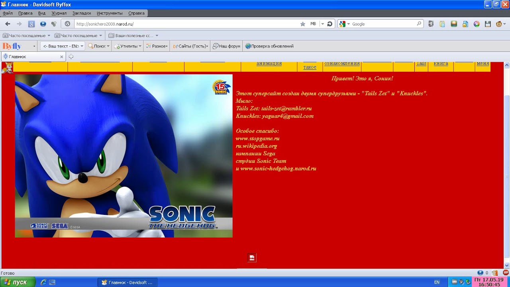Follow the 'меня' navigation link
Screen dimensions: 510x287
point(483,63)
